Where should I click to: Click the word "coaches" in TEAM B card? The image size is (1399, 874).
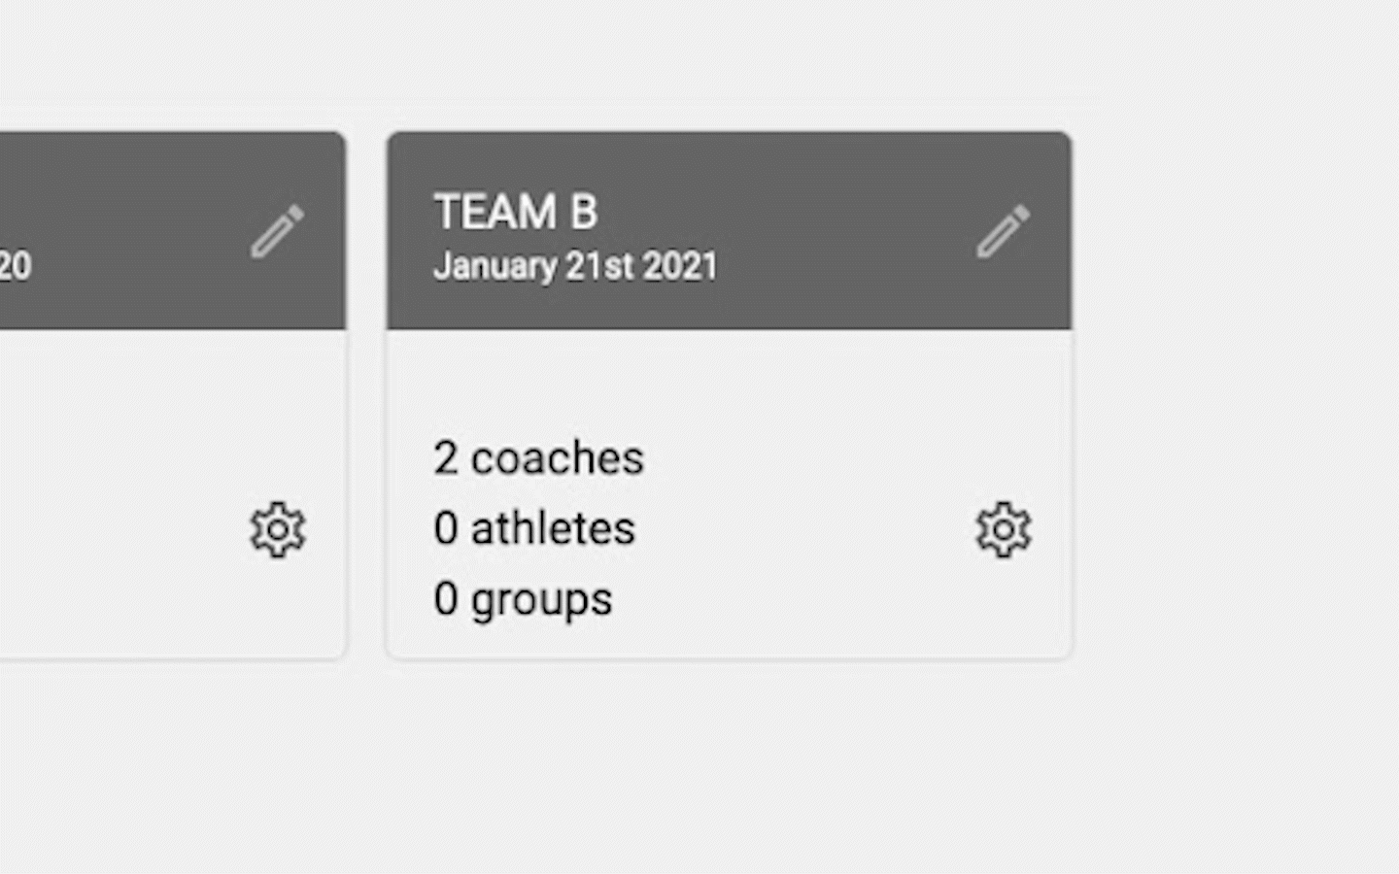(x=557, y=458)
